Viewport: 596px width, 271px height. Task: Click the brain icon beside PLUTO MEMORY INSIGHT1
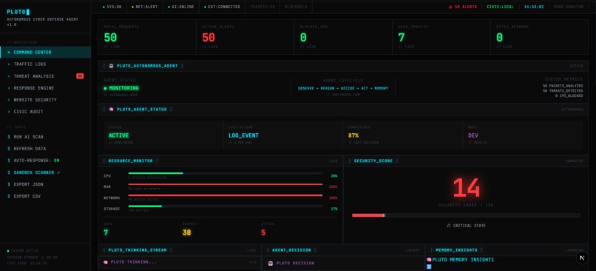click(429, 260)
